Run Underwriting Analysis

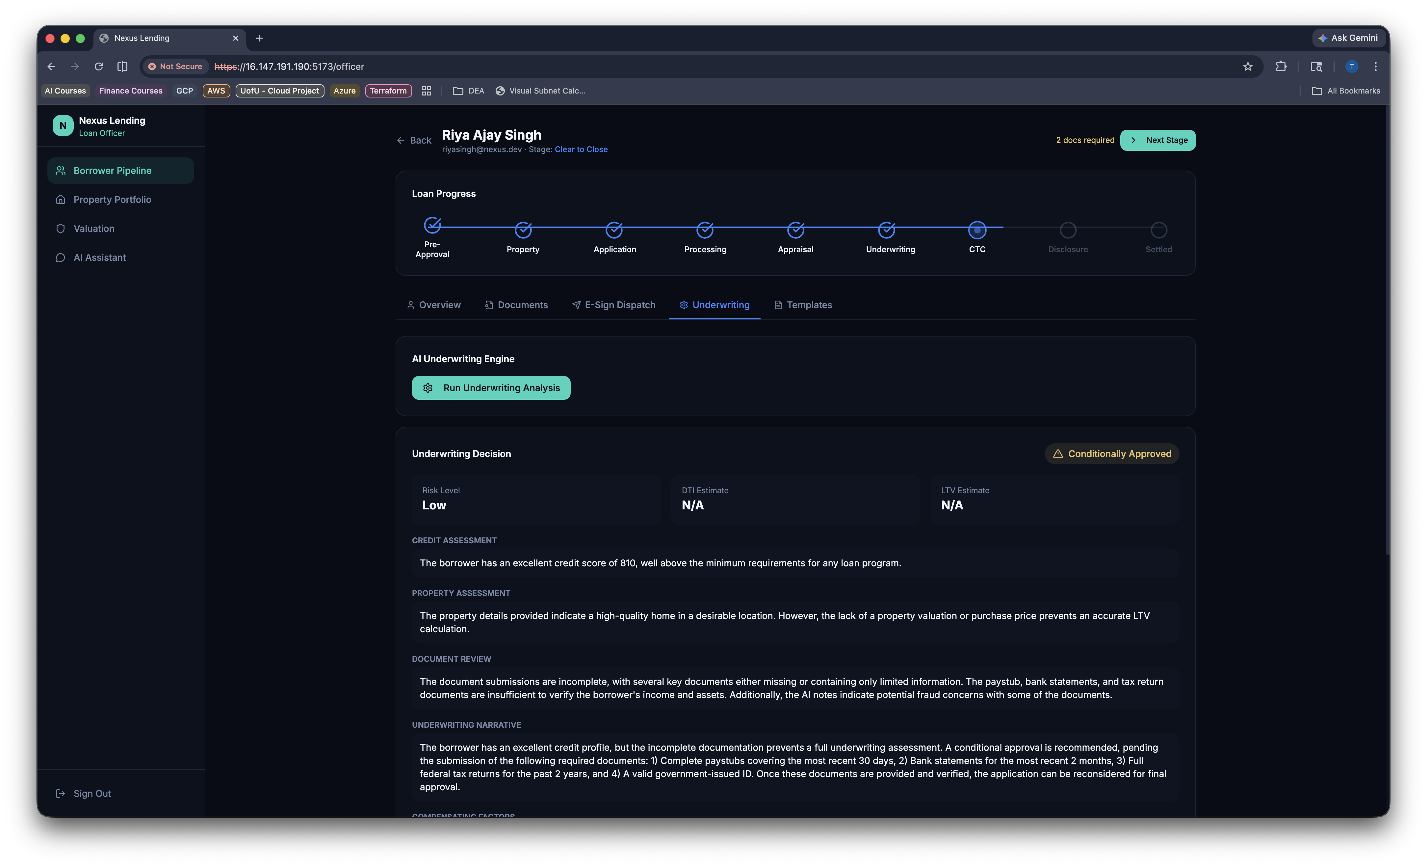tap(491, 388)
